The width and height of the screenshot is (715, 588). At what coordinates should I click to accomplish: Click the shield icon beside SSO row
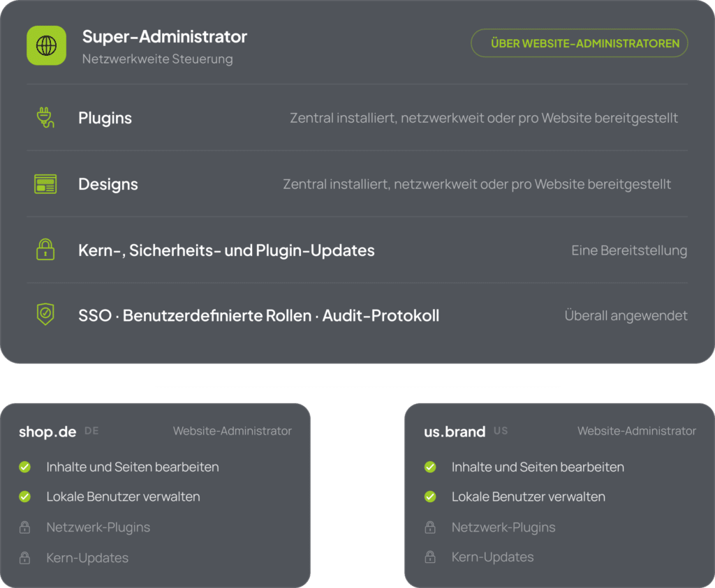coord(45,315)
